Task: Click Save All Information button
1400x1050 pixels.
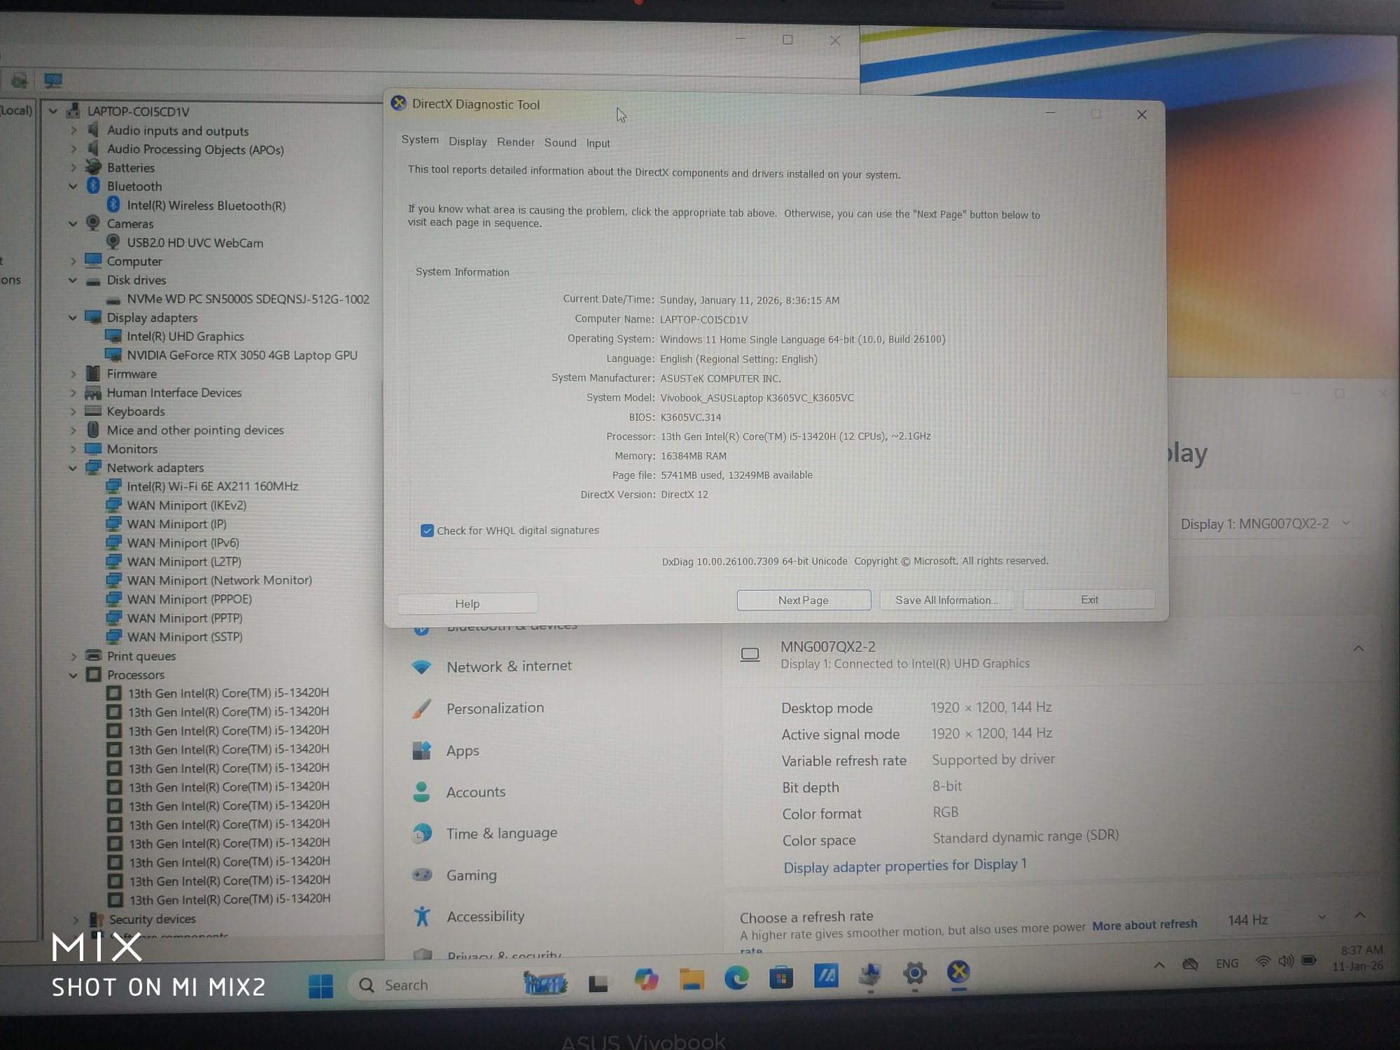Action: [x=946, y=600]
